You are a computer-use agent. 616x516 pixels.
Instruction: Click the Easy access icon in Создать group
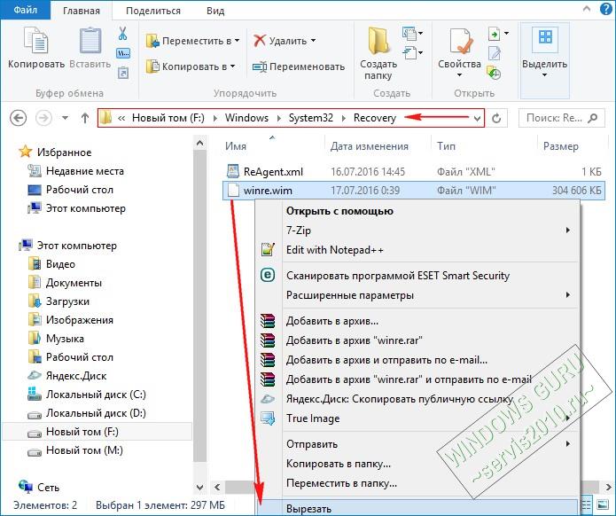410,52
